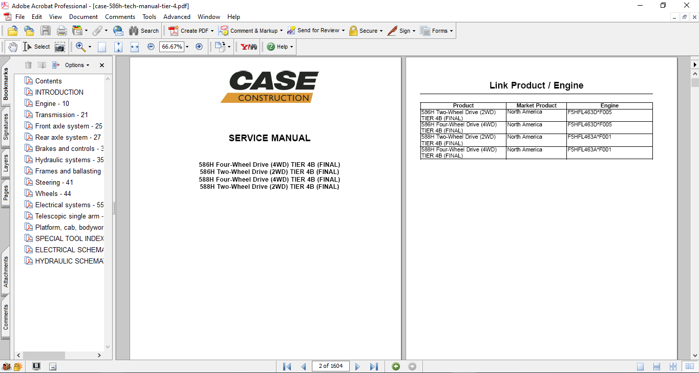Click the Save floppy disk icon
Image resolution: width=699 pixels, height=373 pixels.
46,31
